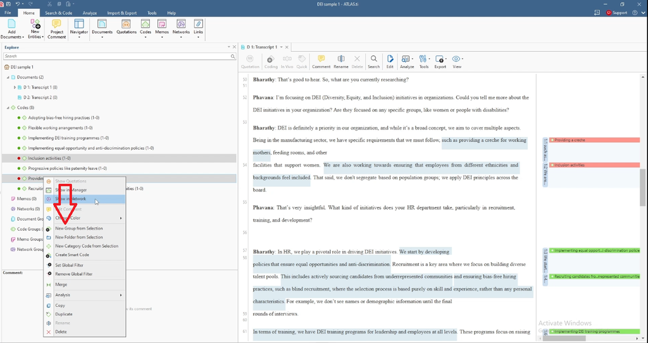Click the Undo icon in title bar
Viewport: 648px width, 343px height.
pos(18,4)
